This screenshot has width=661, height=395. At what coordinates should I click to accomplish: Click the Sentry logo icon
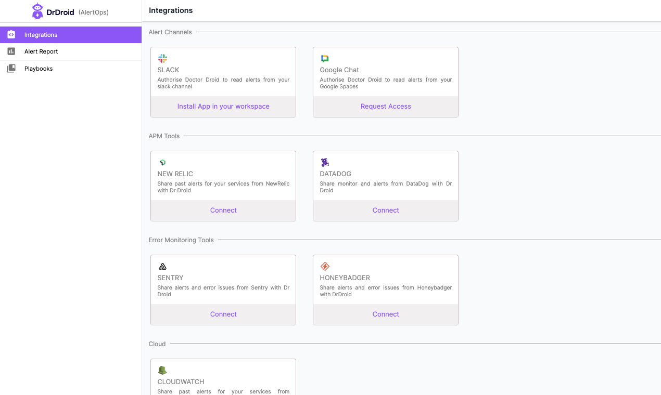tap(162, 267)
